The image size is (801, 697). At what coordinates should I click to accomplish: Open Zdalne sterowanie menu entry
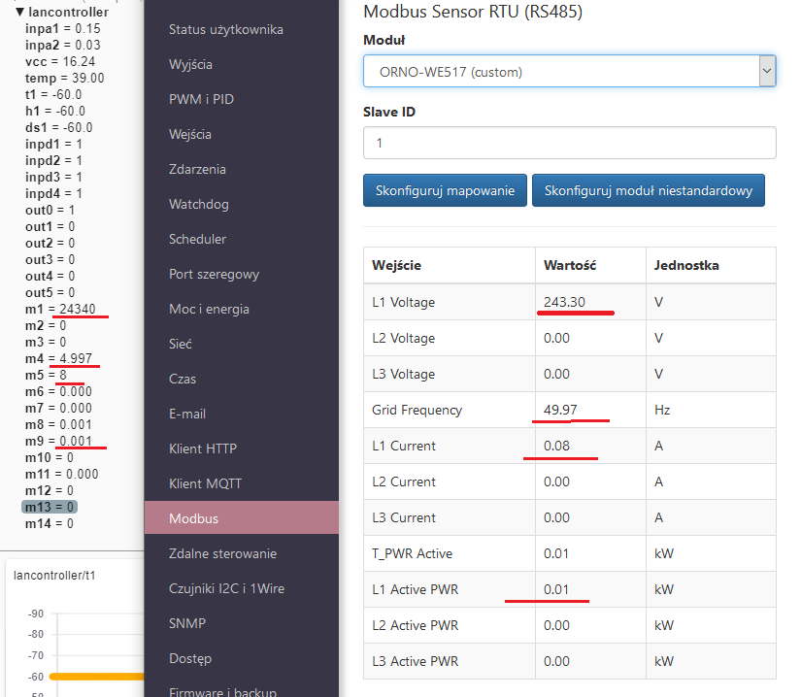point(222,553)
